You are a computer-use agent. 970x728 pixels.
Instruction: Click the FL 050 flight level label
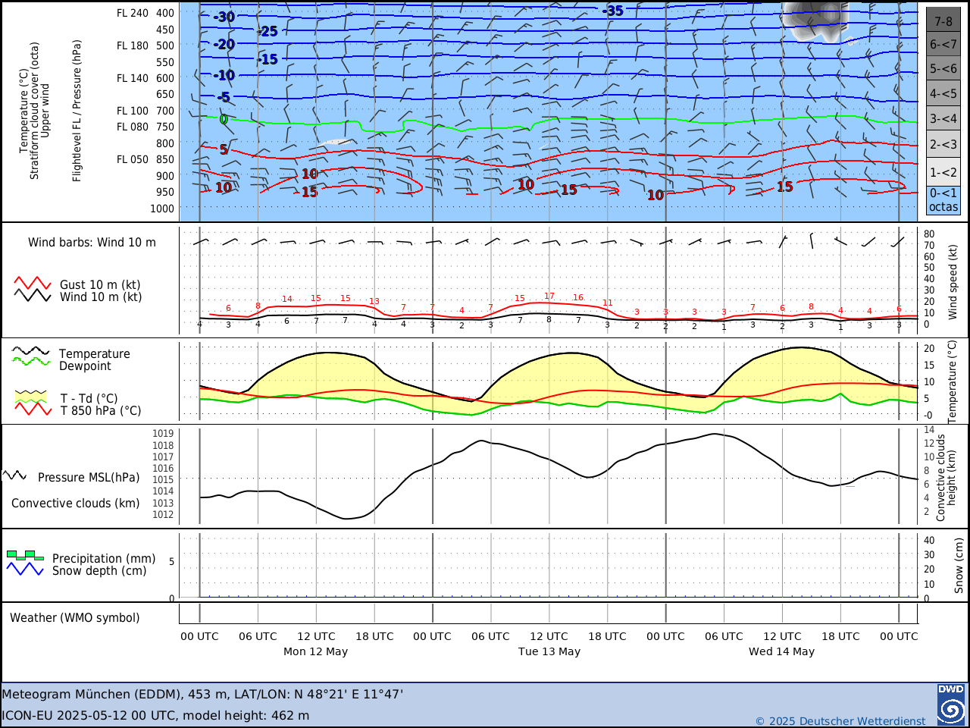tap(133, 159)
